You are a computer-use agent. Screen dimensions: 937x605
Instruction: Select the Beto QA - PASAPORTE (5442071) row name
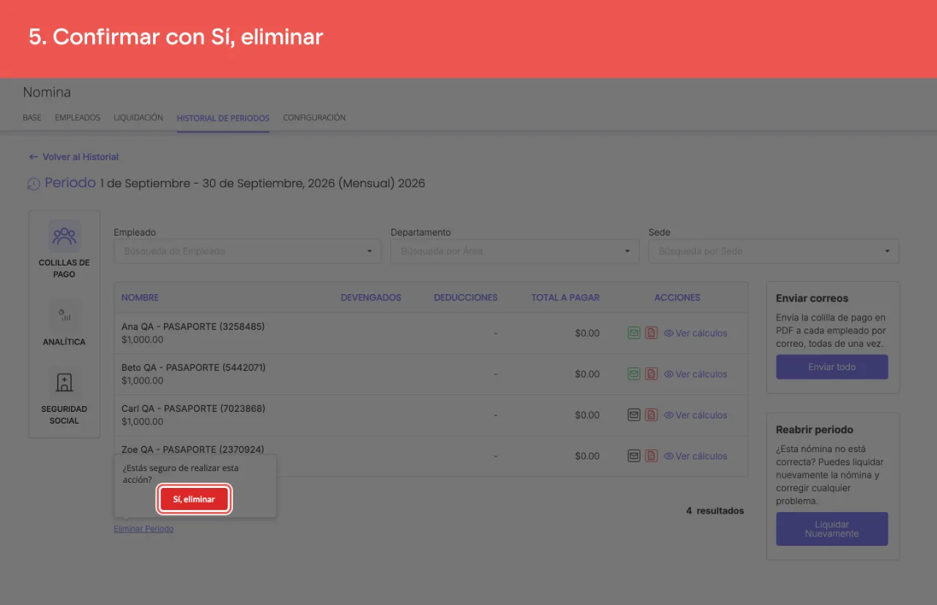[x=193, y=367]
